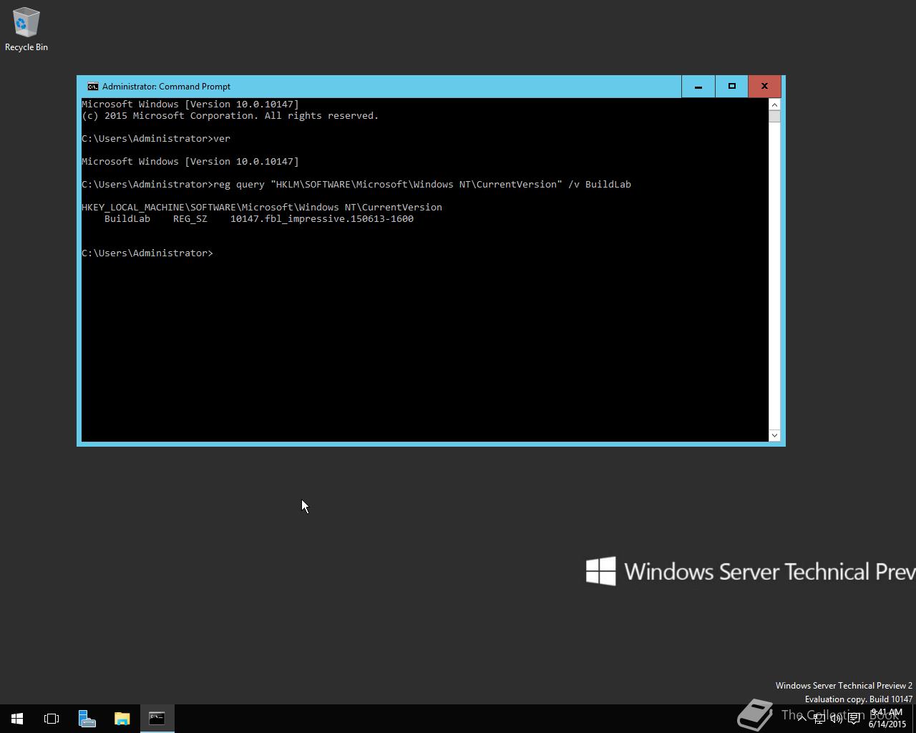Click the 'reg query' command line

(x=356, y=185)
